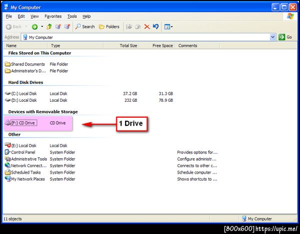Click 'Shows shortcuts to …' comment text

coord(197,179)
